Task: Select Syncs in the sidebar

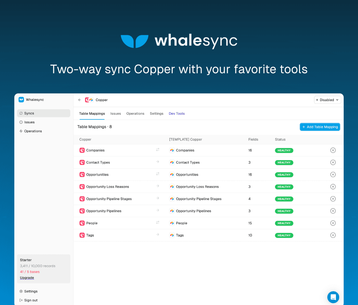Action: 44,113
